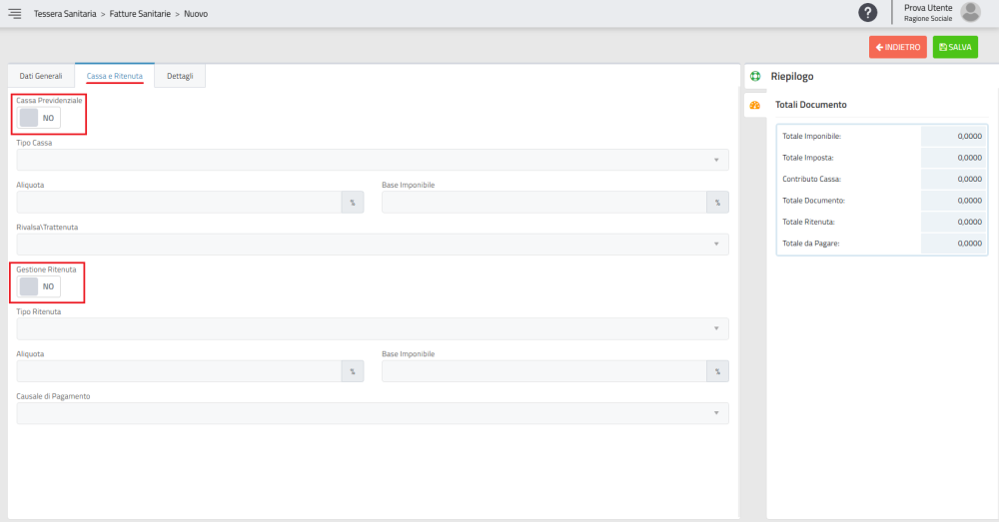Open Fatture Sanitarie breadcrumb link
Screen dimensions: 999x522
tap(140, 13)
